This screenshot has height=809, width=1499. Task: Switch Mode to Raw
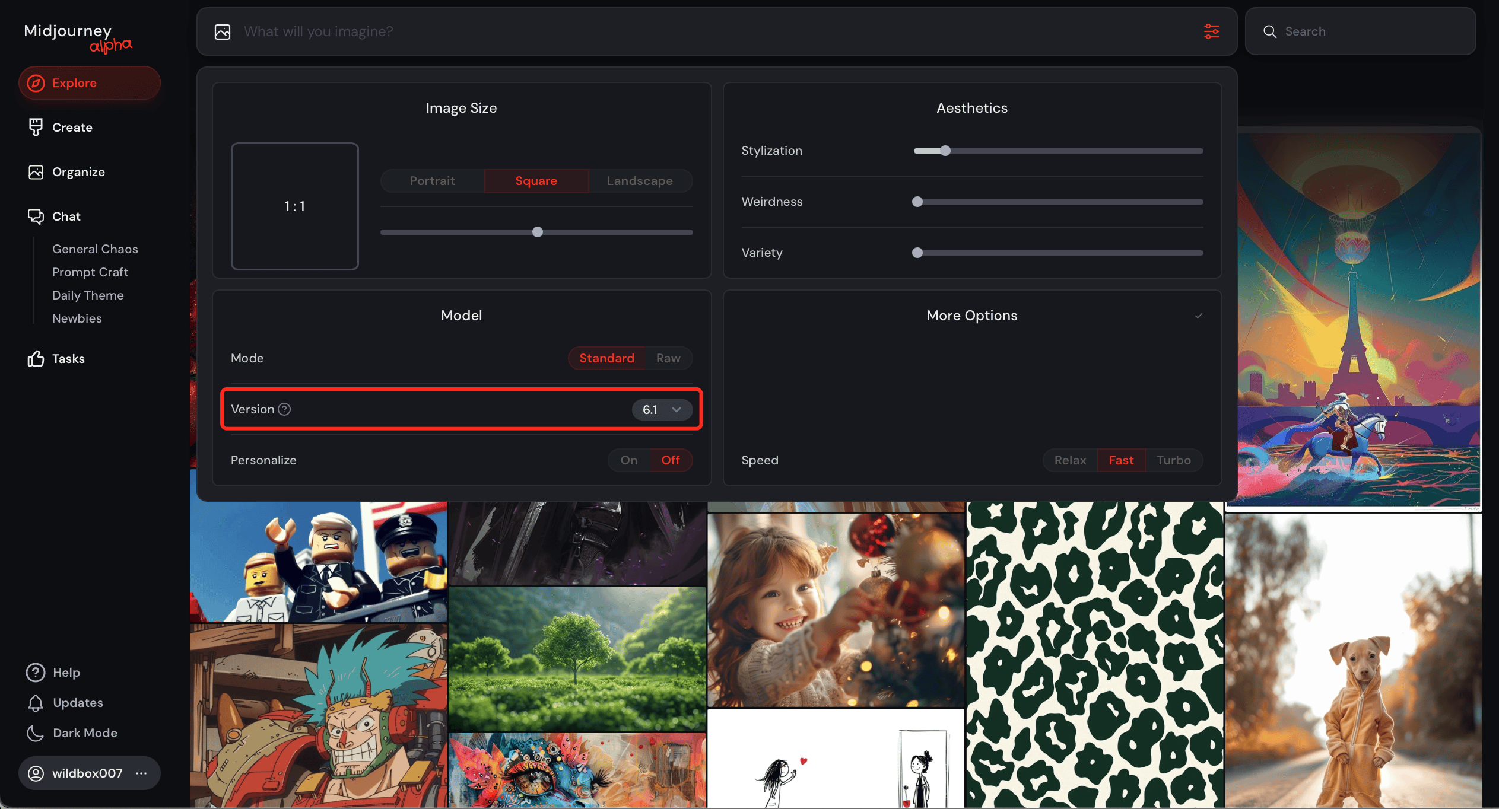(668, 358)
